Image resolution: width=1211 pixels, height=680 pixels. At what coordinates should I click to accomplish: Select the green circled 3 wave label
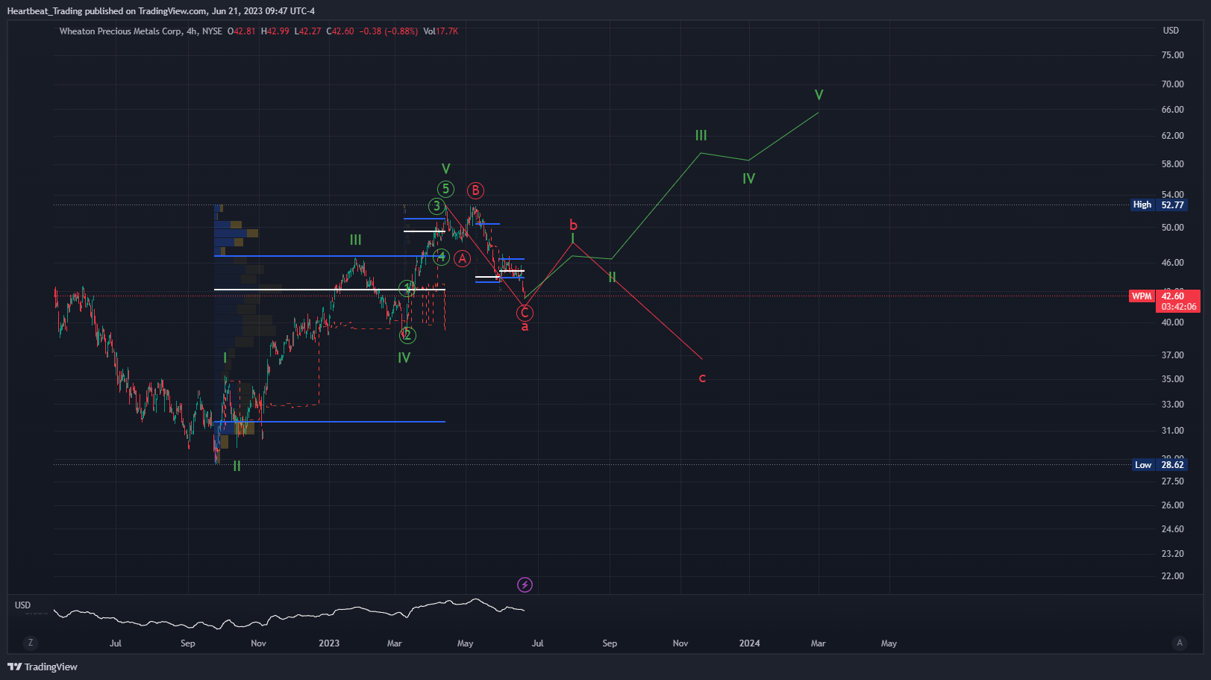[x=436, y=206]
